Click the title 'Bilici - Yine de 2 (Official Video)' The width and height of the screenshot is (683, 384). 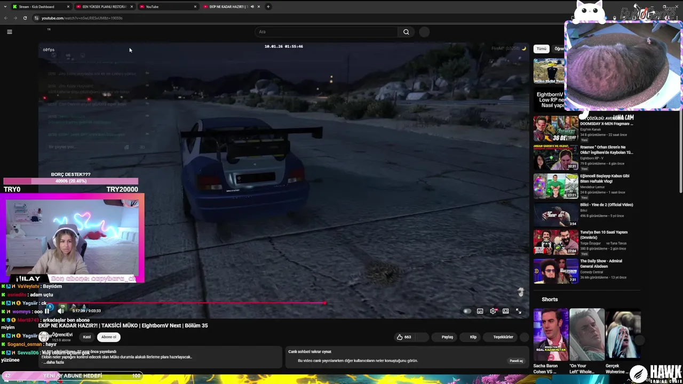coord(606,205)
